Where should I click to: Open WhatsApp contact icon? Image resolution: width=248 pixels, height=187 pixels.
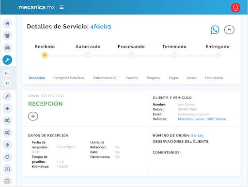pyautogui.click(x=215, y=30)
